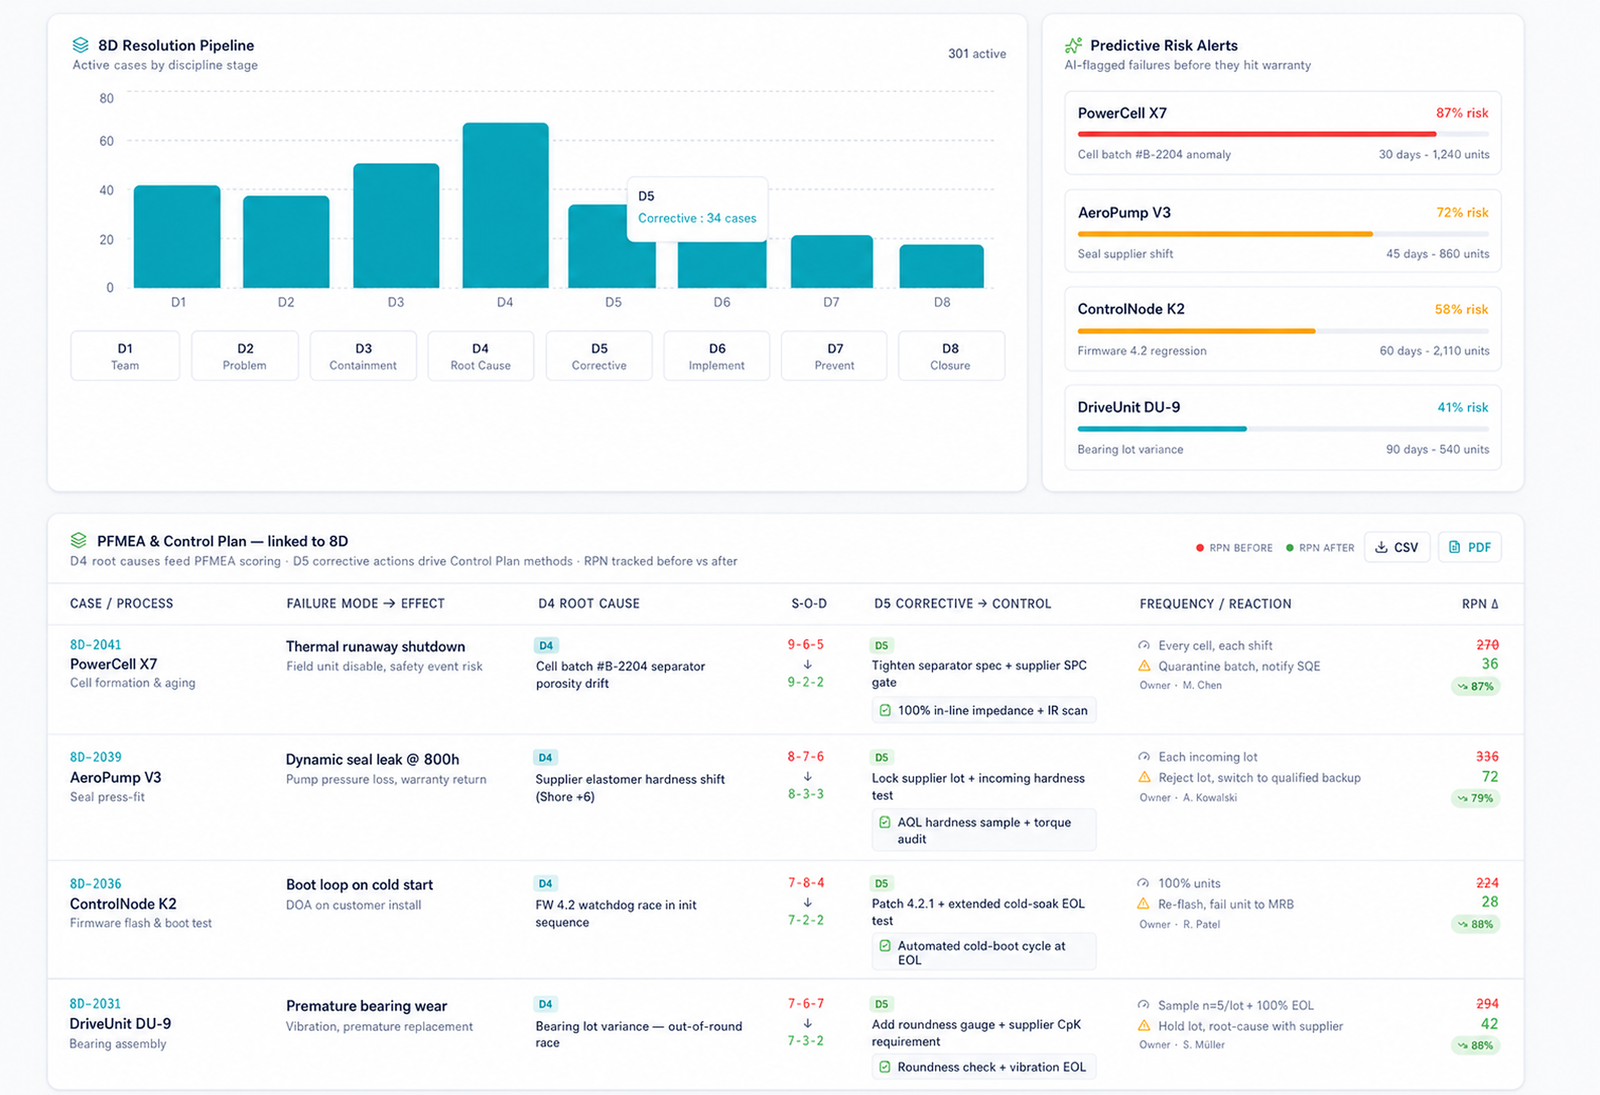Click frequency icon beside Sample n=5/lot + 100% EOL
The height and width of the screenshot is (1095, 1600).
(x=1144, y=1005)
